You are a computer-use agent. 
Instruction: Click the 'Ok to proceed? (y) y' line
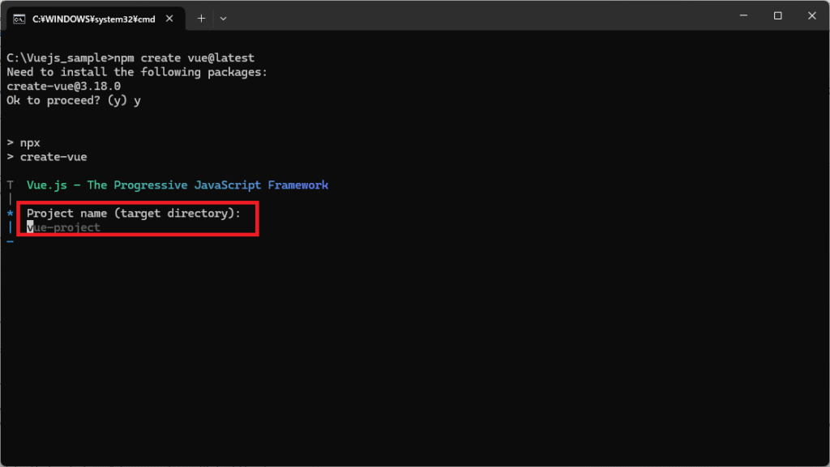coord(74,100)
